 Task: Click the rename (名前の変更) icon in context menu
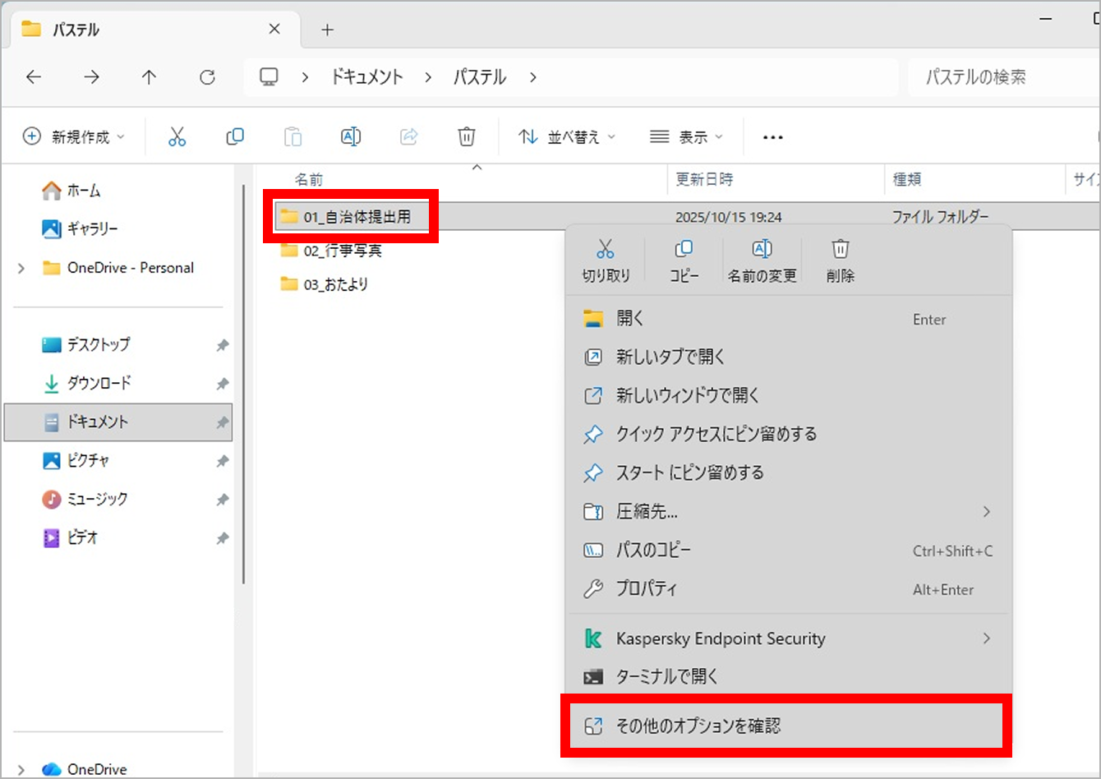[762, 249]
